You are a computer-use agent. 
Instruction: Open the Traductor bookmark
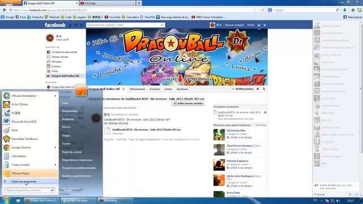pyautogui.click(x=35, y=17)
